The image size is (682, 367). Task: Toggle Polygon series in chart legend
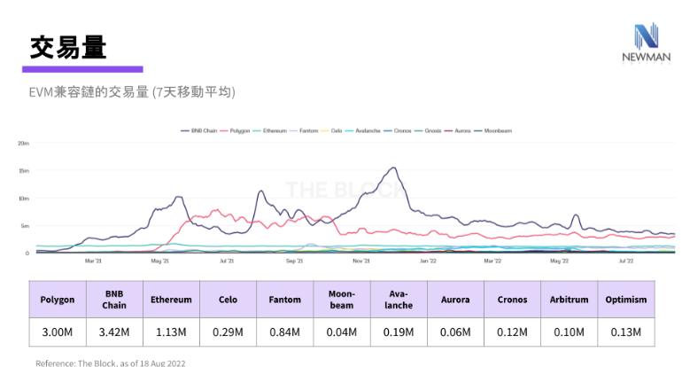tap(240, 130)
